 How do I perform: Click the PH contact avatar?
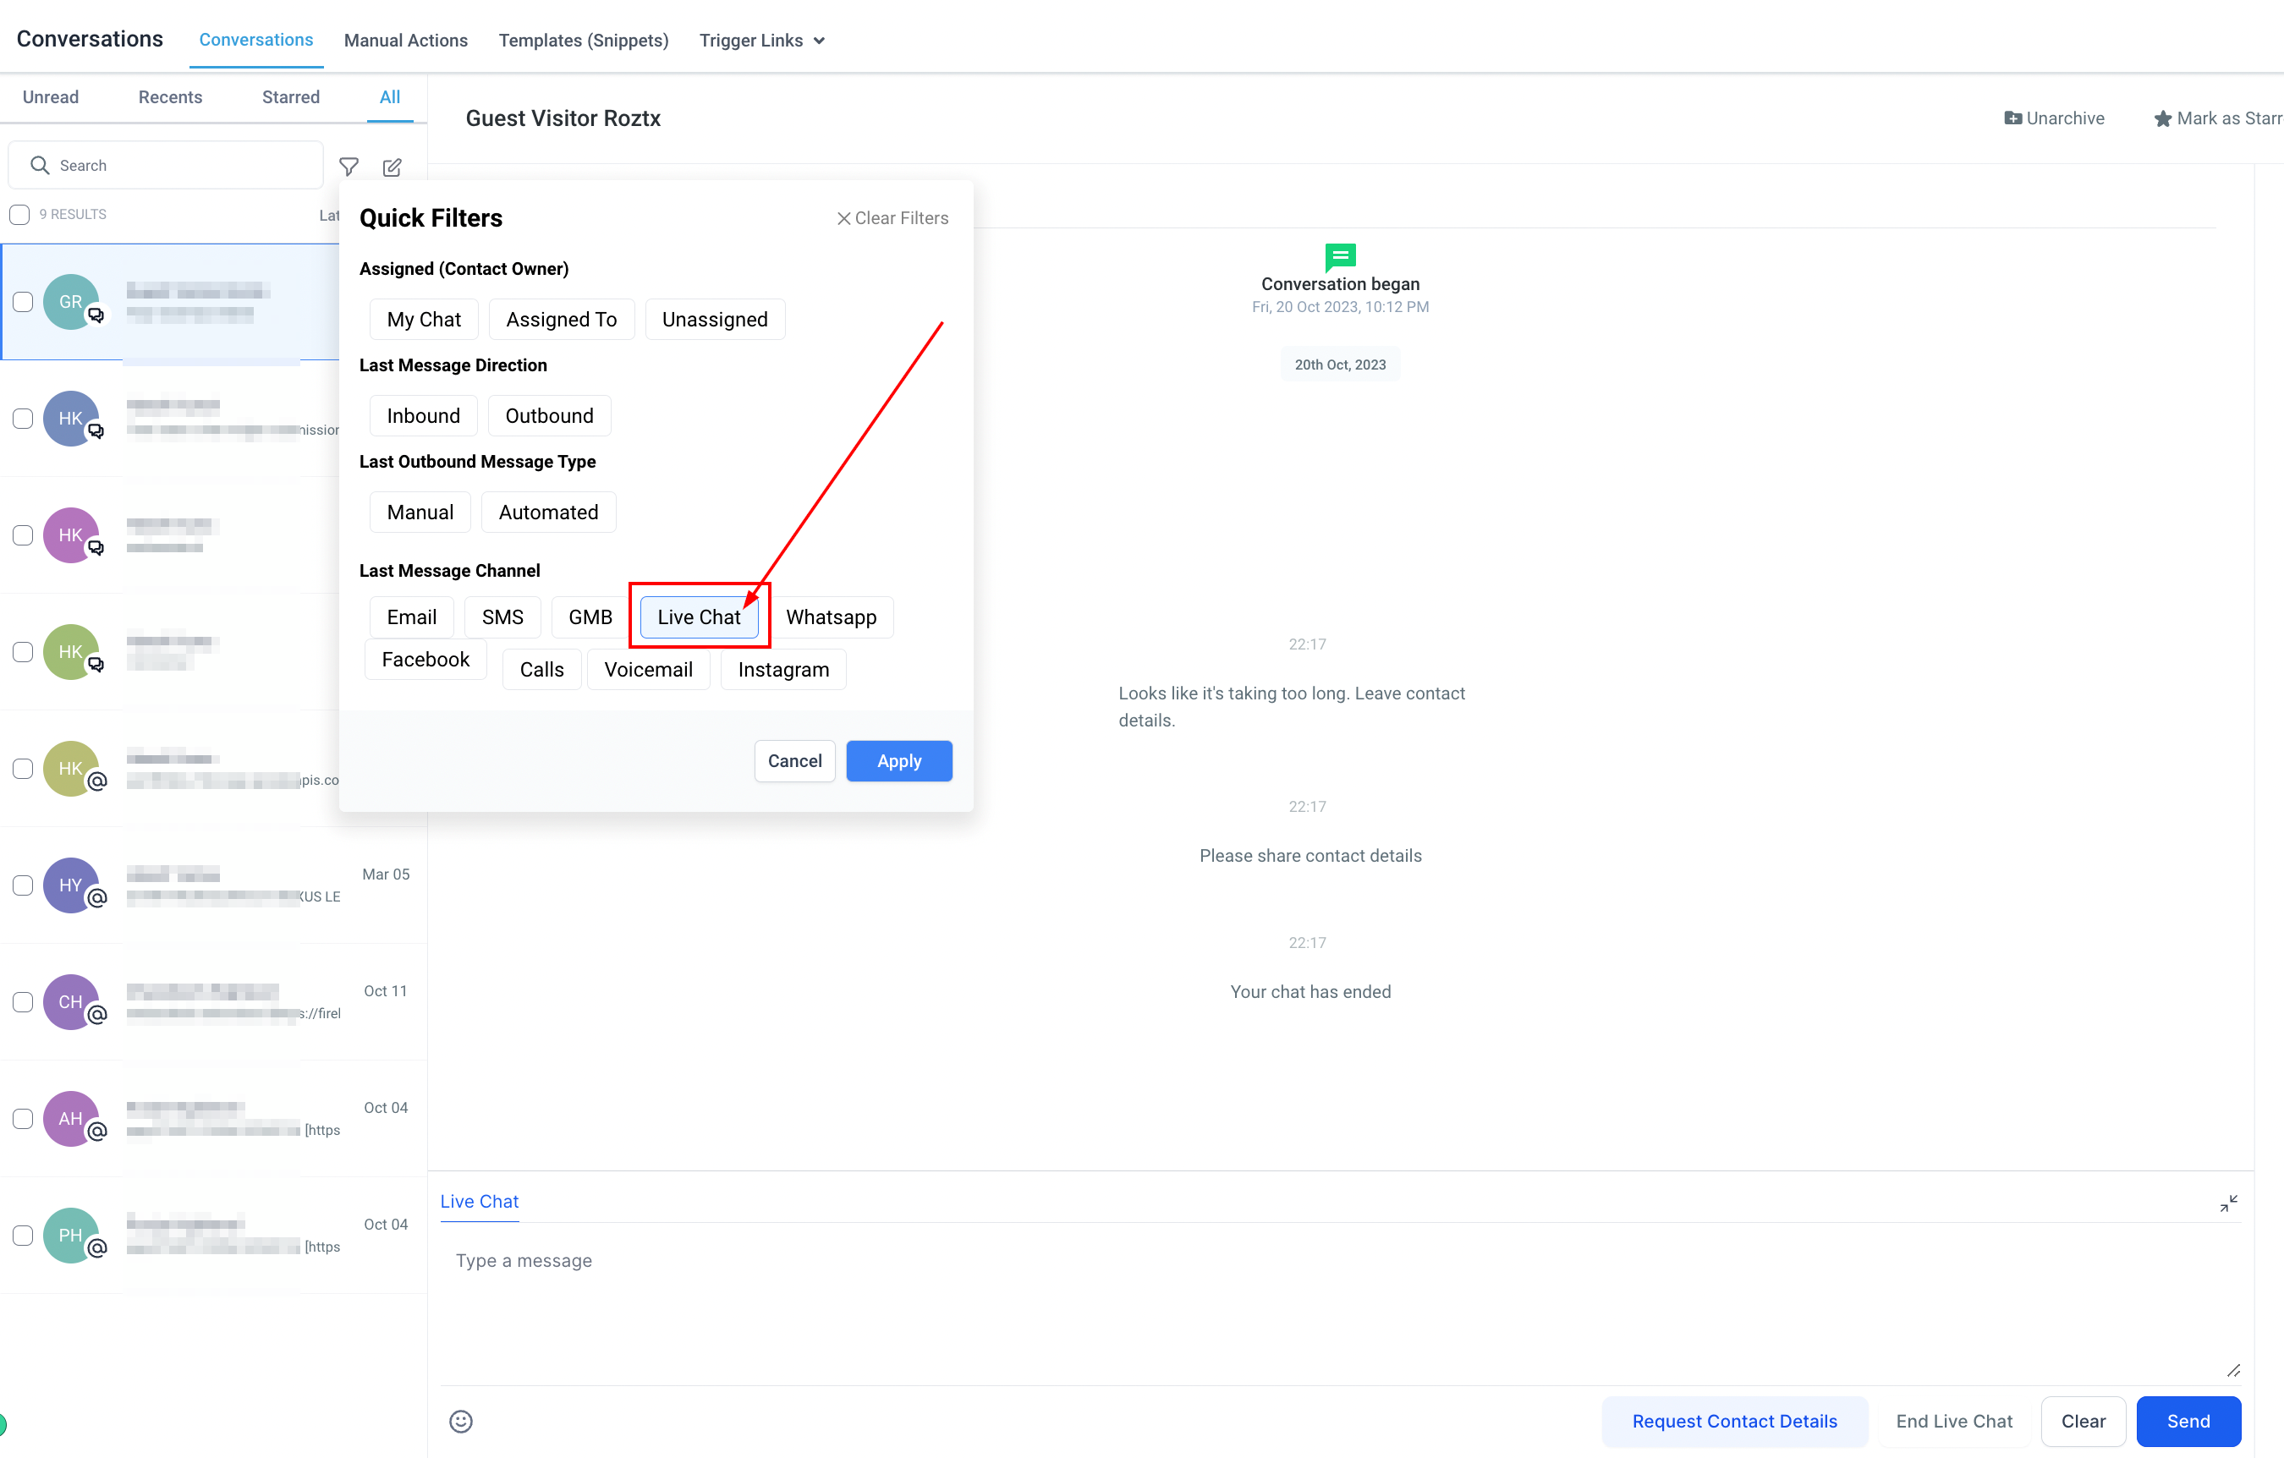71,1234
